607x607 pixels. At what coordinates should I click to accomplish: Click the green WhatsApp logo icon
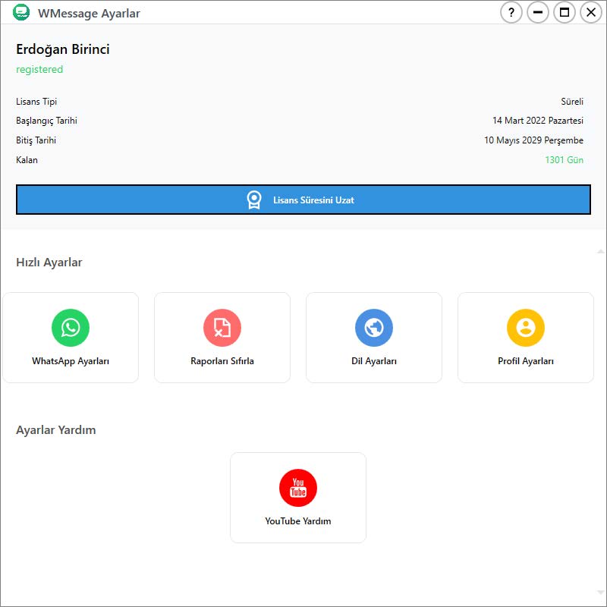click(71, 328)
